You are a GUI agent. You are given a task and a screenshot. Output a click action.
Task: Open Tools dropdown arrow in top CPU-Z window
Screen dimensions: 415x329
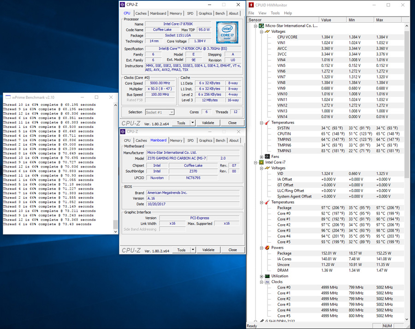click(193, 123)
